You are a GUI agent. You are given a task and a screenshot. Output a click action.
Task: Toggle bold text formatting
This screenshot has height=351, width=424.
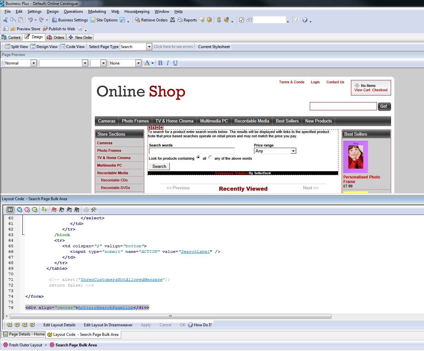point(160,63)
